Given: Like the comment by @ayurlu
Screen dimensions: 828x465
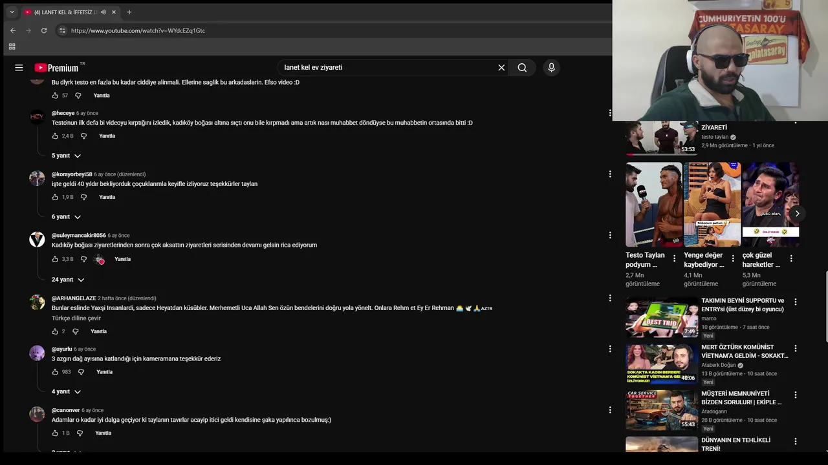Looking at the screenshot, I should tap(55, 372).
